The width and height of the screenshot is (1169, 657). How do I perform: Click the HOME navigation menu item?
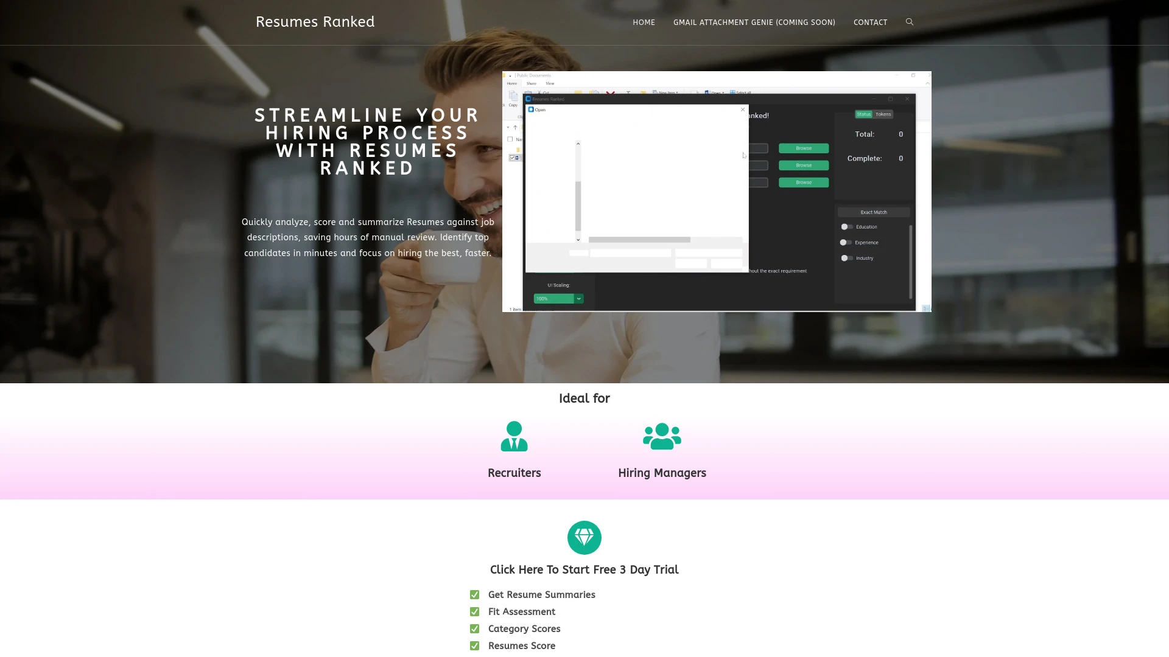[644, 22]
